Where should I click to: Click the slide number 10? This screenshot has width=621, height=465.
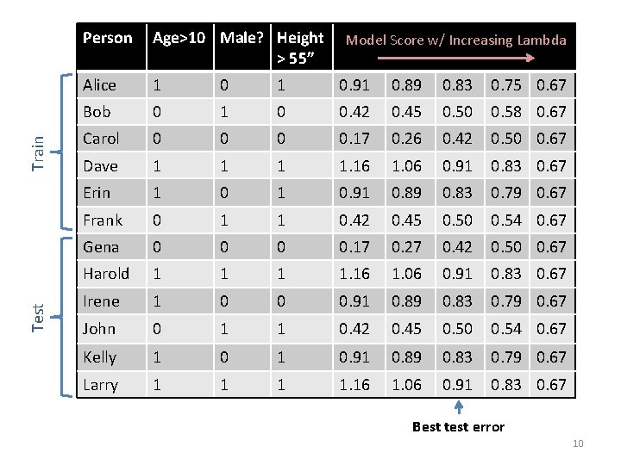(x=578, y=443)
